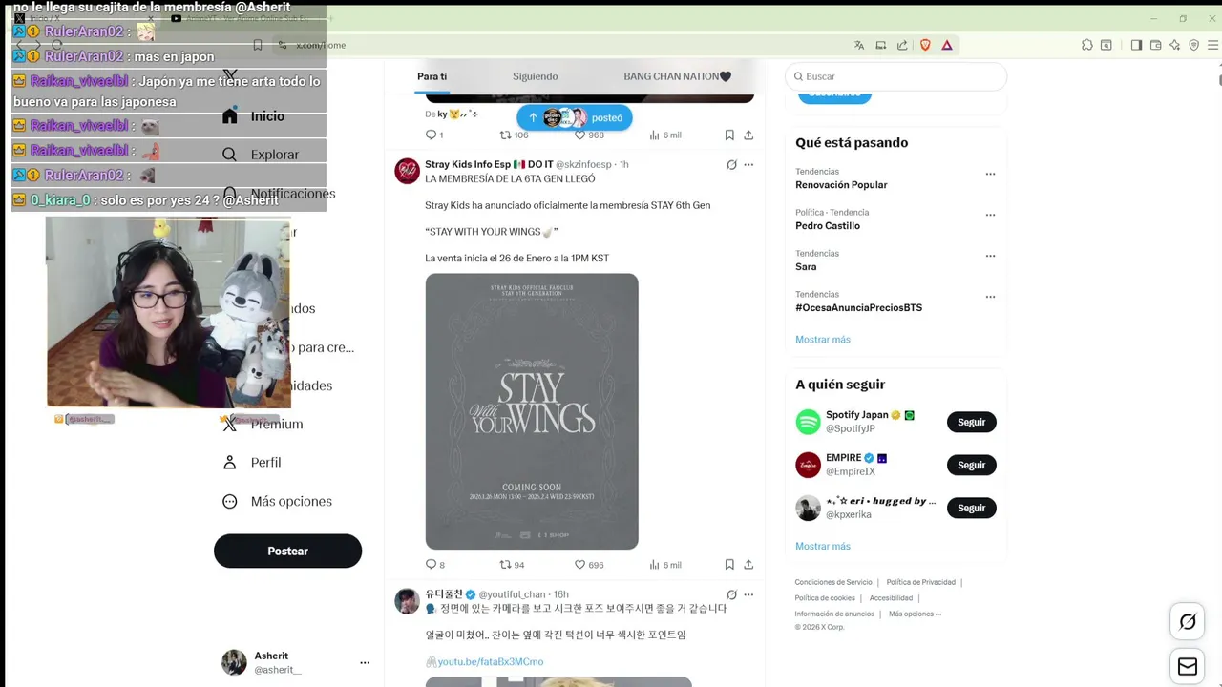
Task: Switch to the Siguiendo tab
Action: 536,76
